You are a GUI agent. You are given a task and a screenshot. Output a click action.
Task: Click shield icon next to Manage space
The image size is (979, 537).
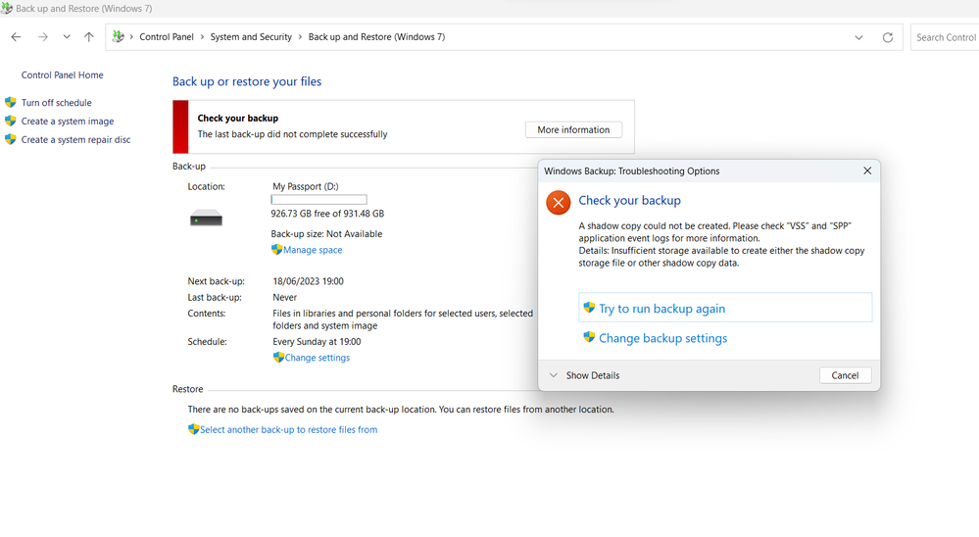click(x=276, y=249)
